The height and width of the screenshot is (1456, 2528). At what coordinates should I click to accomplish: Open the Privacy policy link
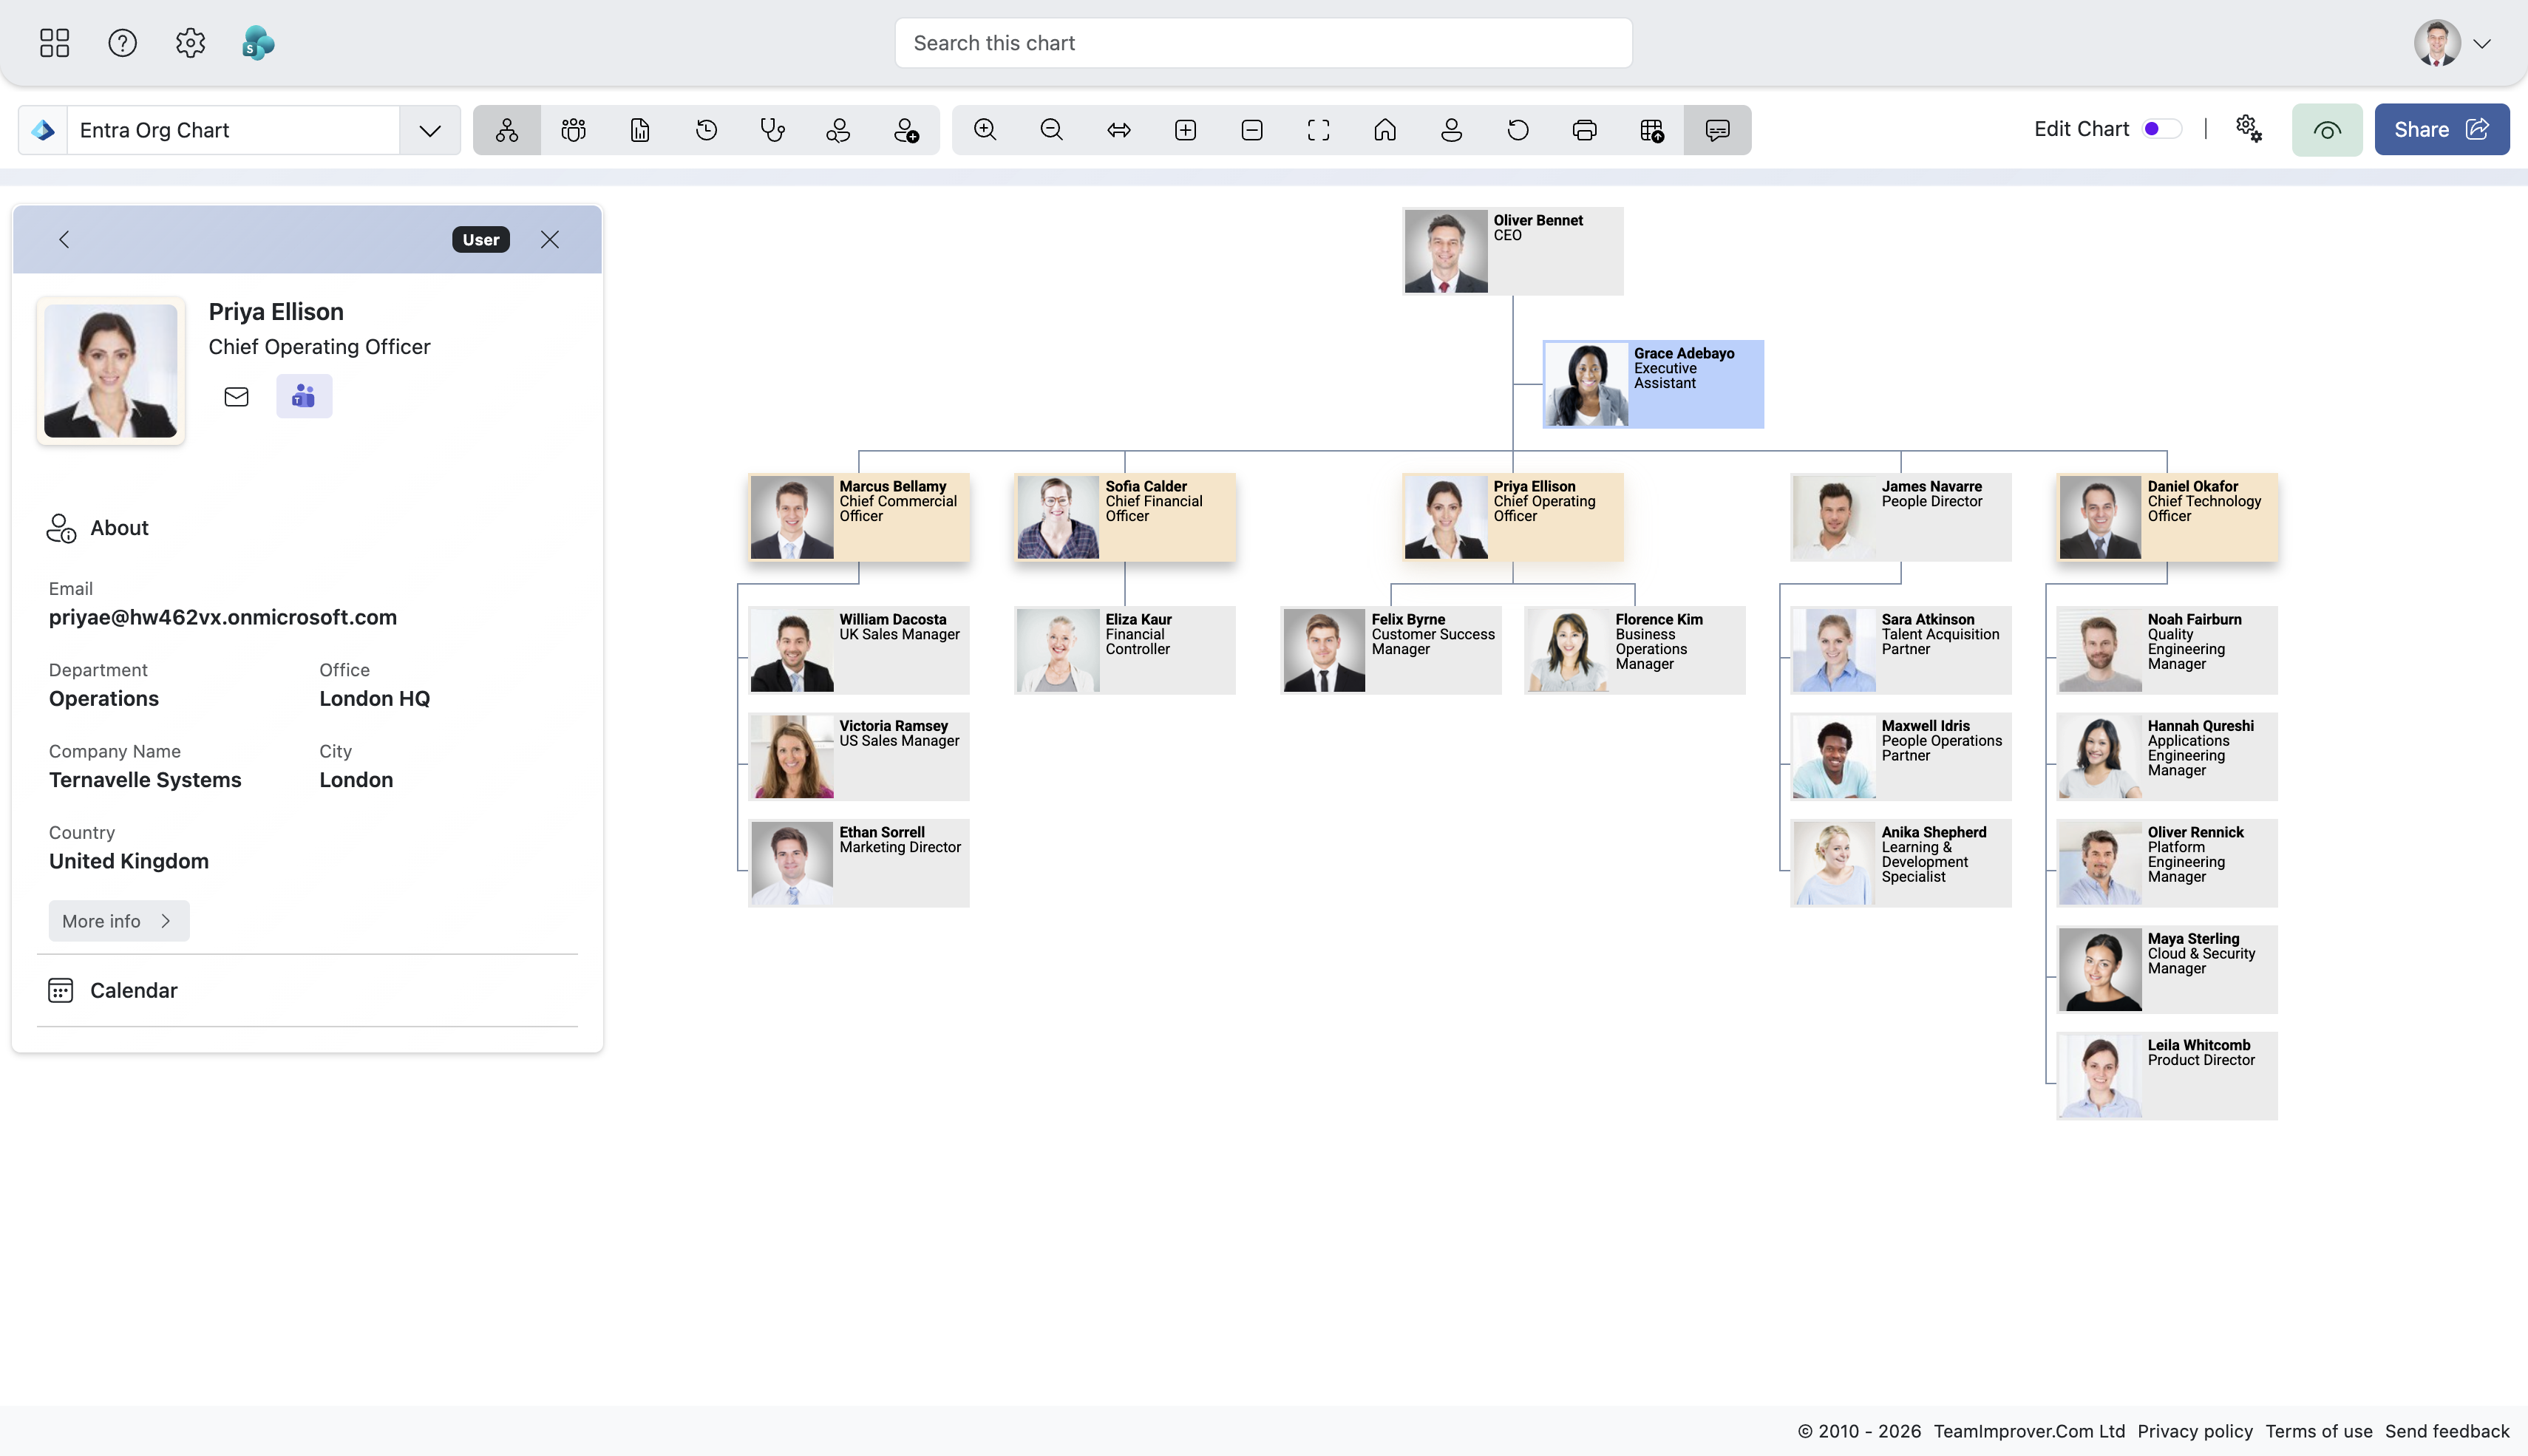click(2195, 1431)
